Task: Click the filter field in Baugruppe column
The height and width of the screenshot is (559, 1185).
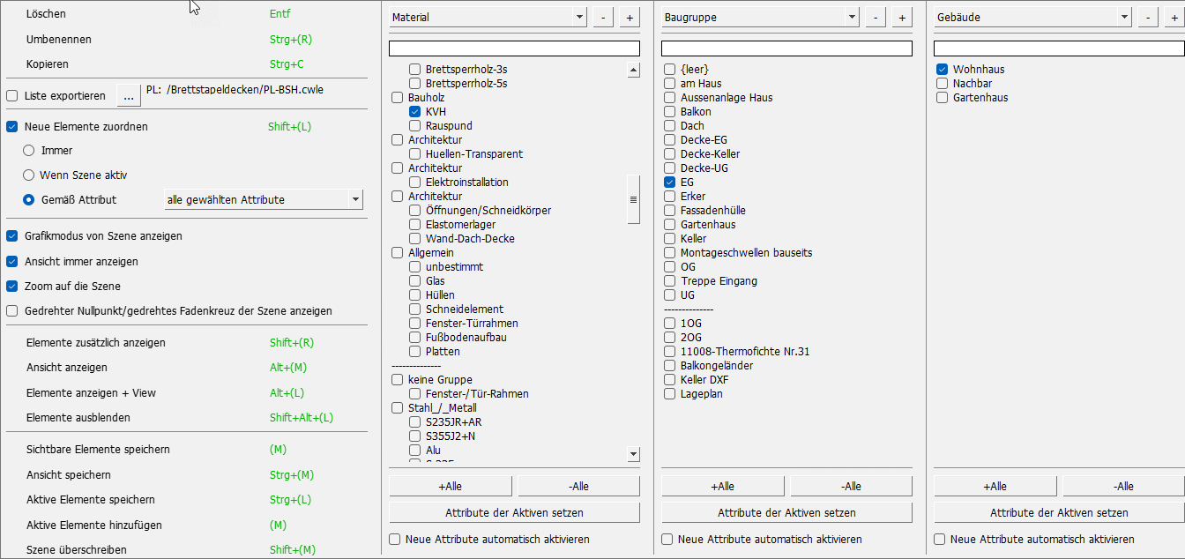Action: pos(786,48)
